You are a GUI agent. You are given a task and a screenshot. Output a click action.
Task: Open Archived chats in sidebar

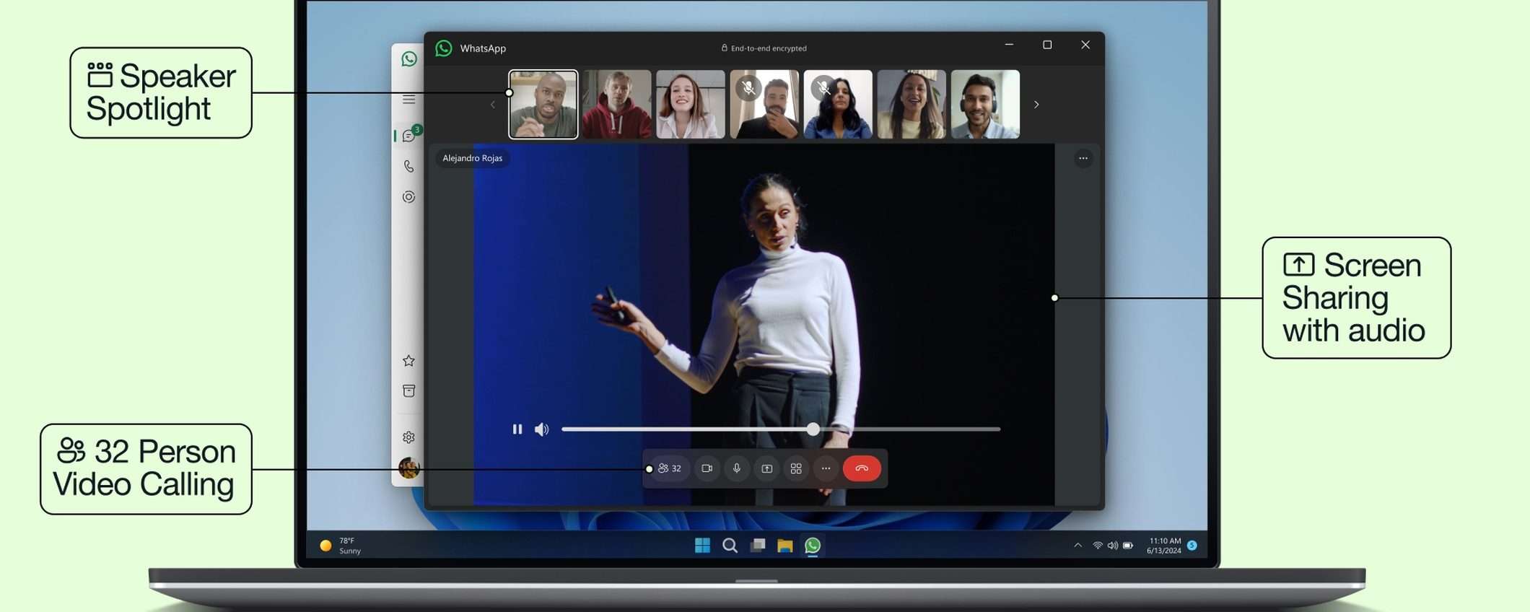click(408, 390)
